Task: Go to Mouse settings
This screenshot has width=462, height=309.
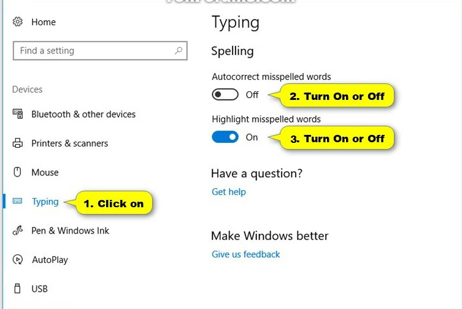Action: (x=45, y=172)
